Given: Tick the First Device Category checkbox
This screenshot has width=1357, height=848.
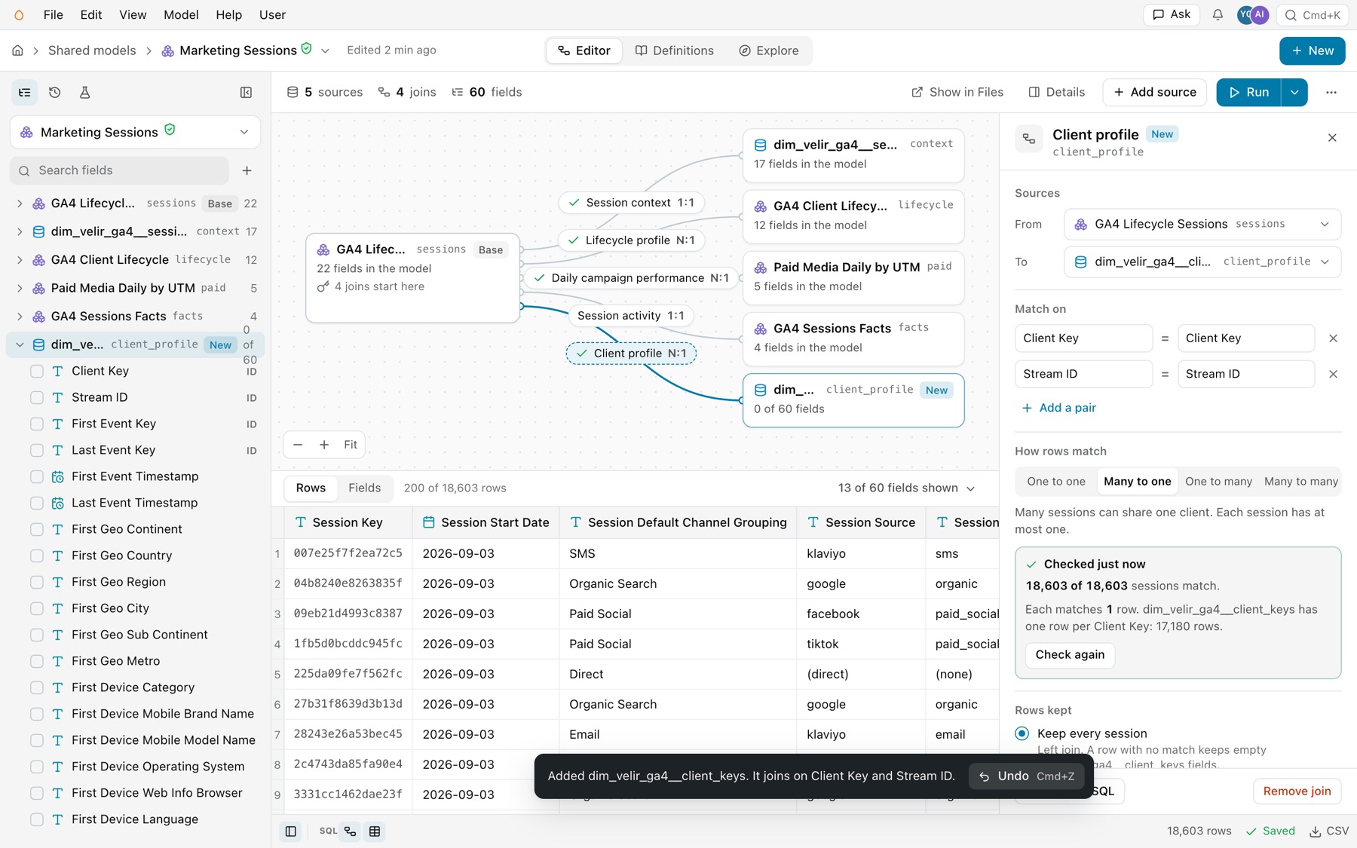Looking at the screenshot, I should pyautogui.click(x=36, y=687).
